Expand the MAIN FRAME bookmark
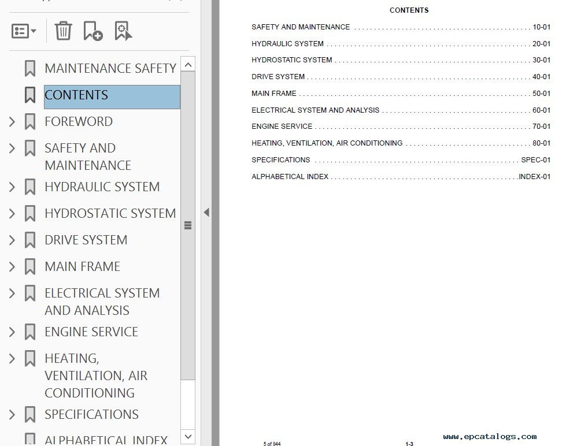The height and width of the screenshot is (446, 566). 12,266
